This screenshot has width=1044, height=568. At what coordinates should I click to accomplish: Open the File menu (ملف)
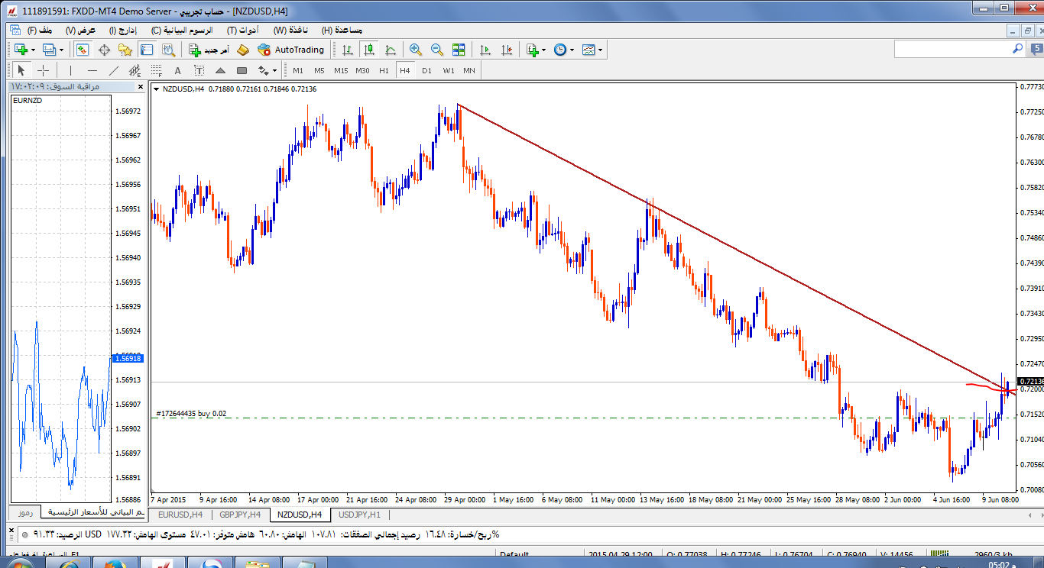(x=40, y=31)
